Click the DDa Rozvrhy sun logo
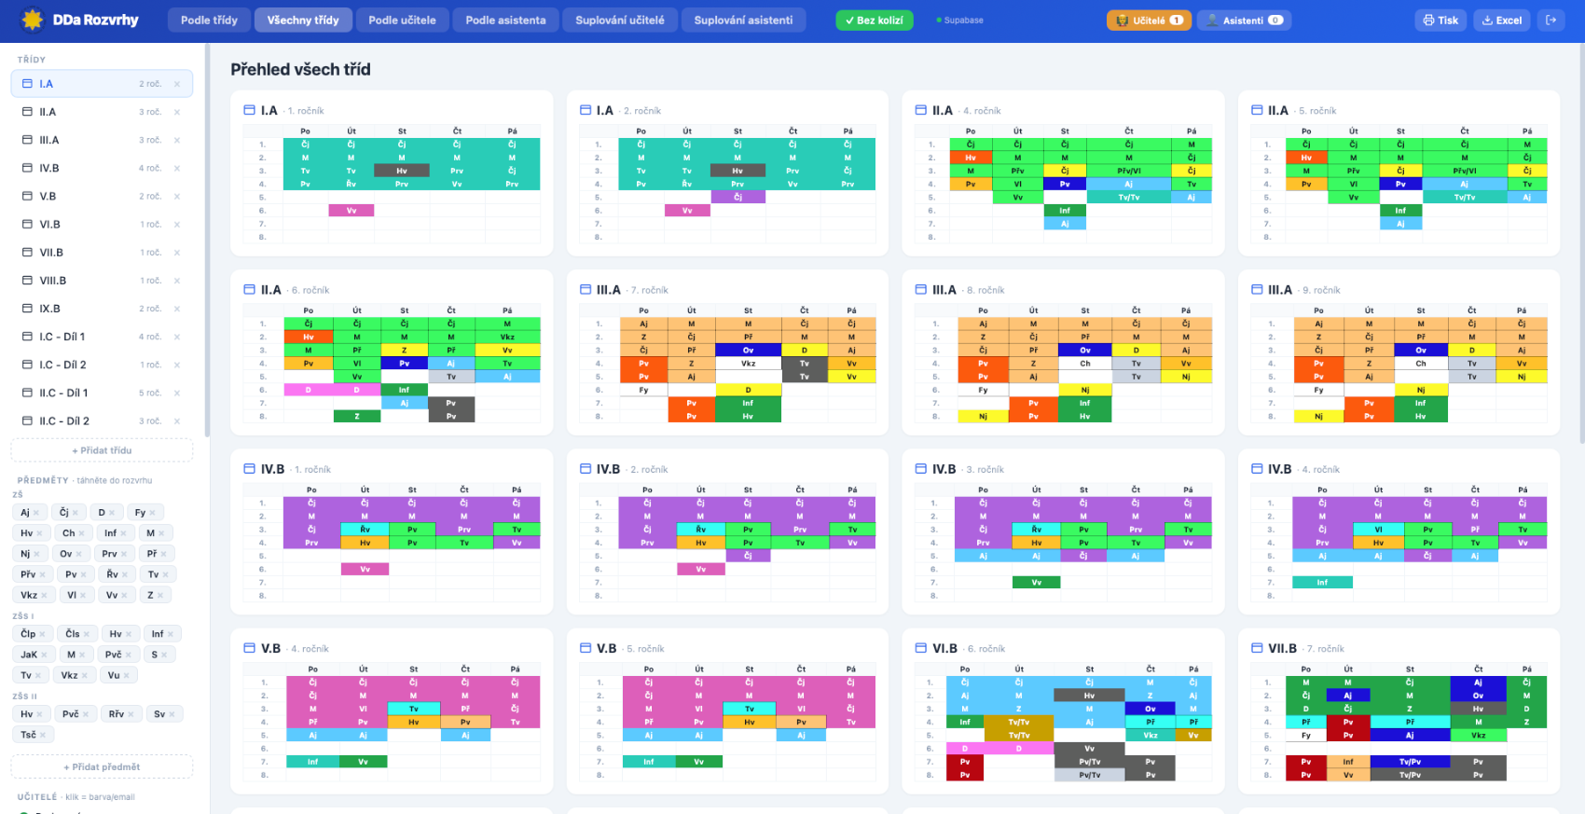This screenshot has width=1585, height=814. [x=33, y=20]
